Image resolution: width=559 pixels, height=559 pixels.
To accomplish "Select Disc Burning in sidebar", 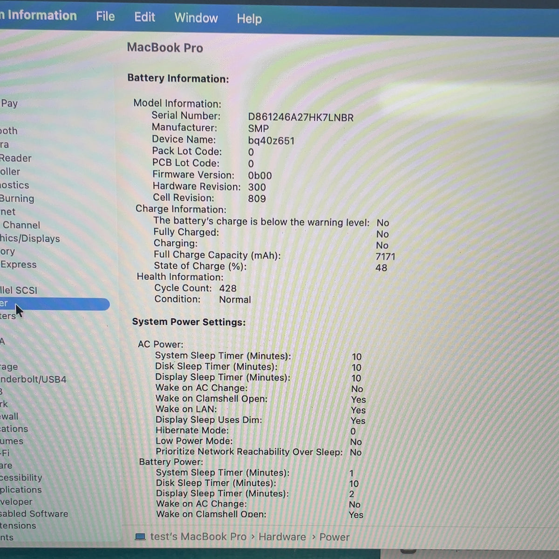I will coord(17,198).
